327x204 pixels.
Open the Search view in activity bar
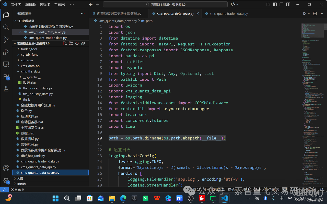6,27
